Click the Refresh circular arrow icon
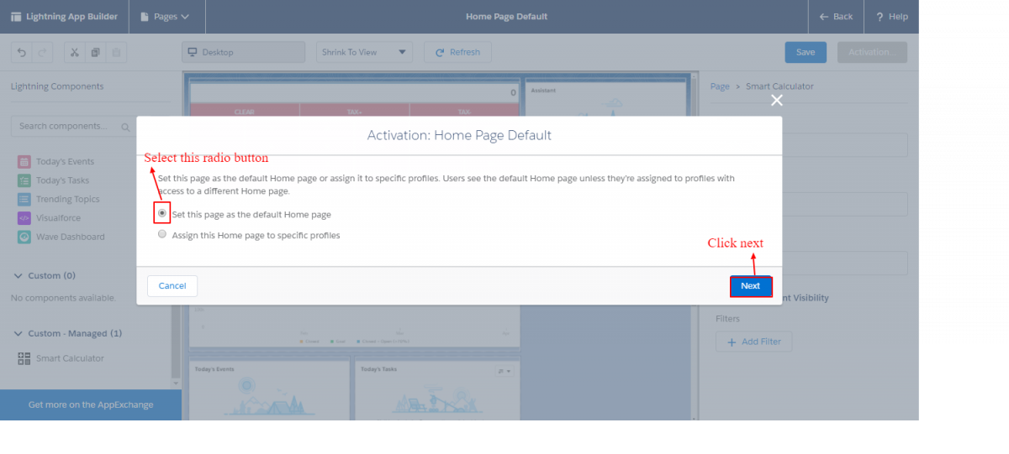This screenshot has height=454, width=1009. pyautogui.click(x=440, y=52)
